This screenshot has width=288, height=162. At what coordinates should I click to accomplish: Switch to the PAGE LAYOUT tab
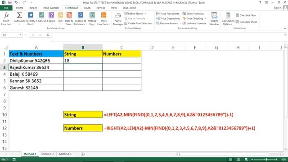(x=51, y=8)
